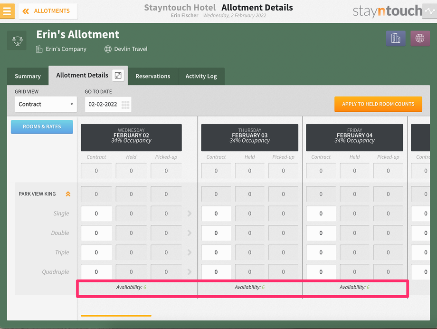The width and height of the screenshot is (437, 329).
Task: Copy Double row values across with arrow
Action: click(x=189, y=233)
